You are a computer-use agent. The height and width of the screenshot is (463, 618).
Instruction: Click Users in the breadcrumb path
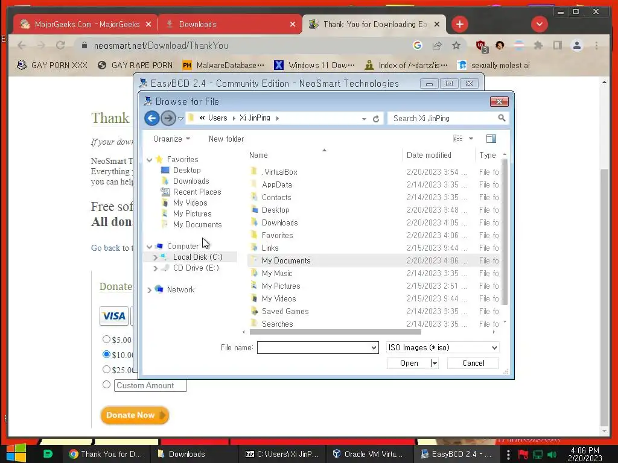[x=217, y=118]
